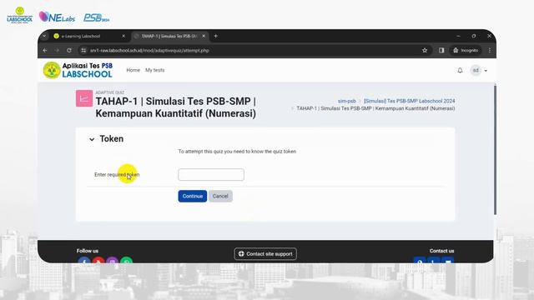Click the browser forward arrow
The width and height of the screenshot is (534, 300).
tap(57, 50)
